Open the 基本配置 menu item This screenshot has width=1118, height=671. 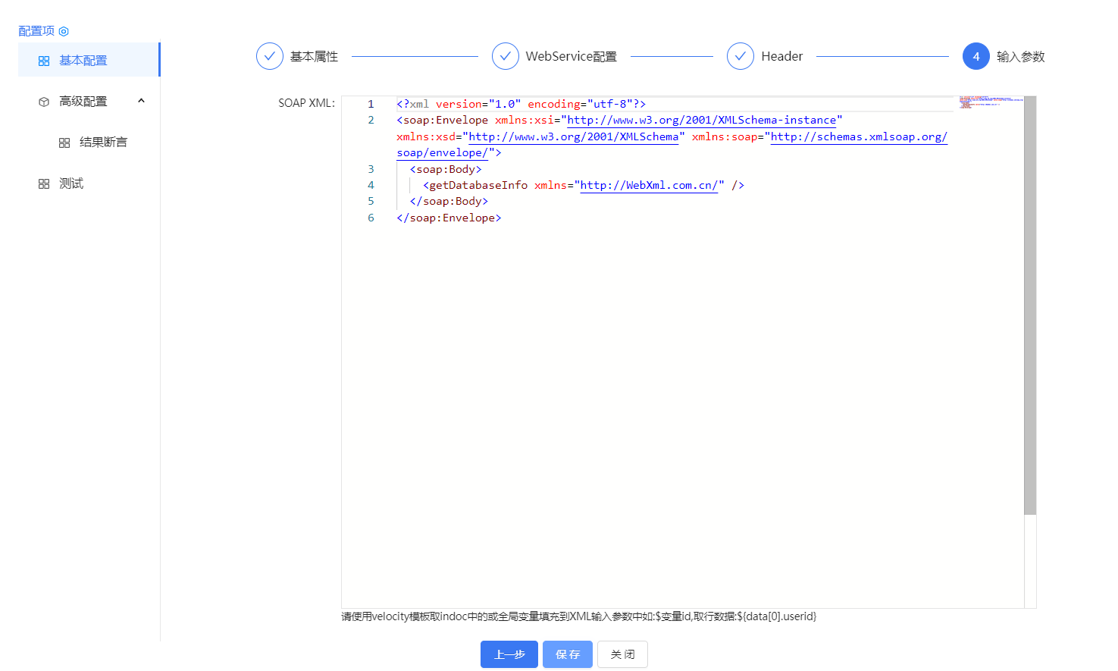click(89, 60)
